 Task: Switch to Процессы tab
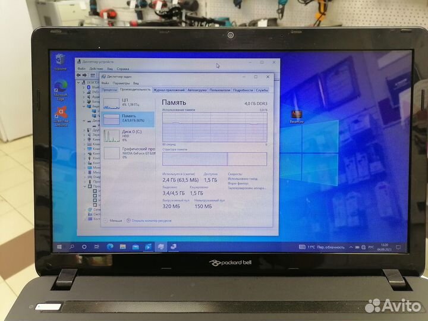109,90
